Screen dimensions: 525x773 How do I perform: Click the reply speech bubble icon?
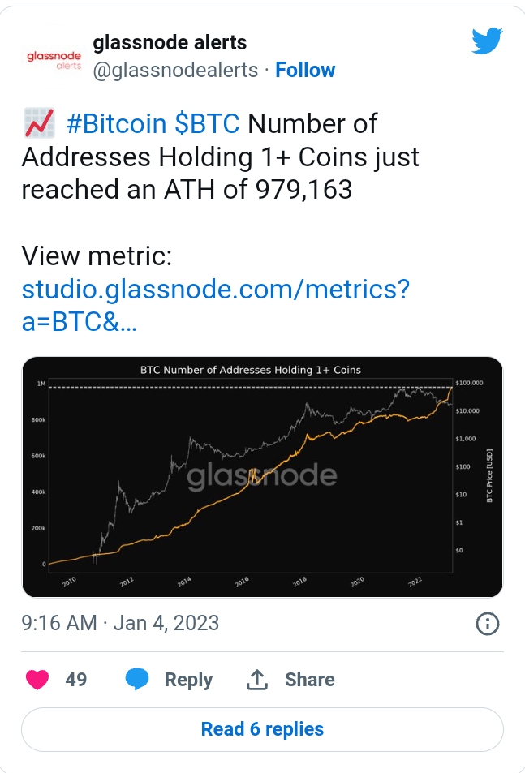click(x=137, y=680)
